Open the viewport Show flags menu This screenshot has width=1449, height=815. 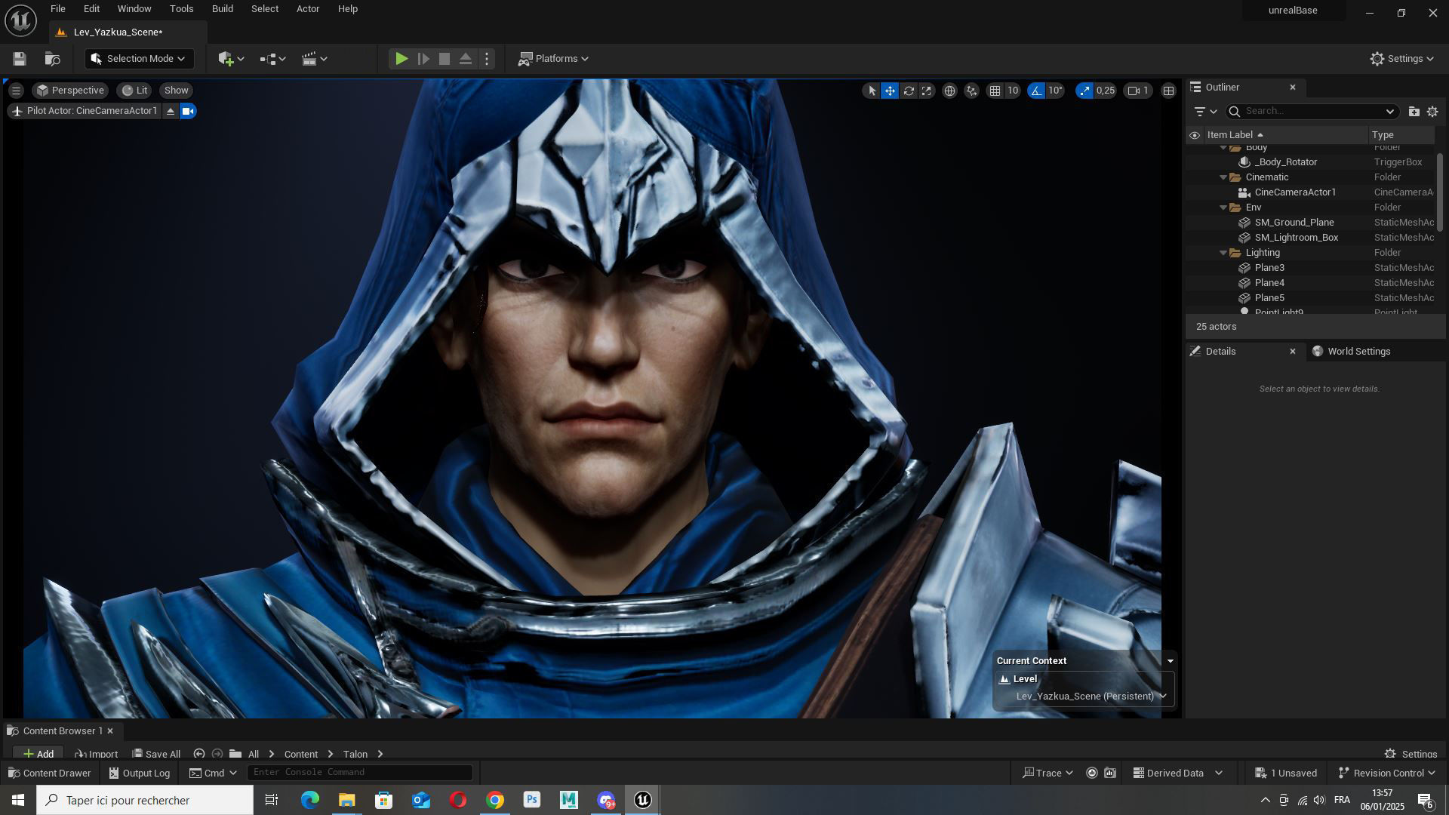pos(176,91)
